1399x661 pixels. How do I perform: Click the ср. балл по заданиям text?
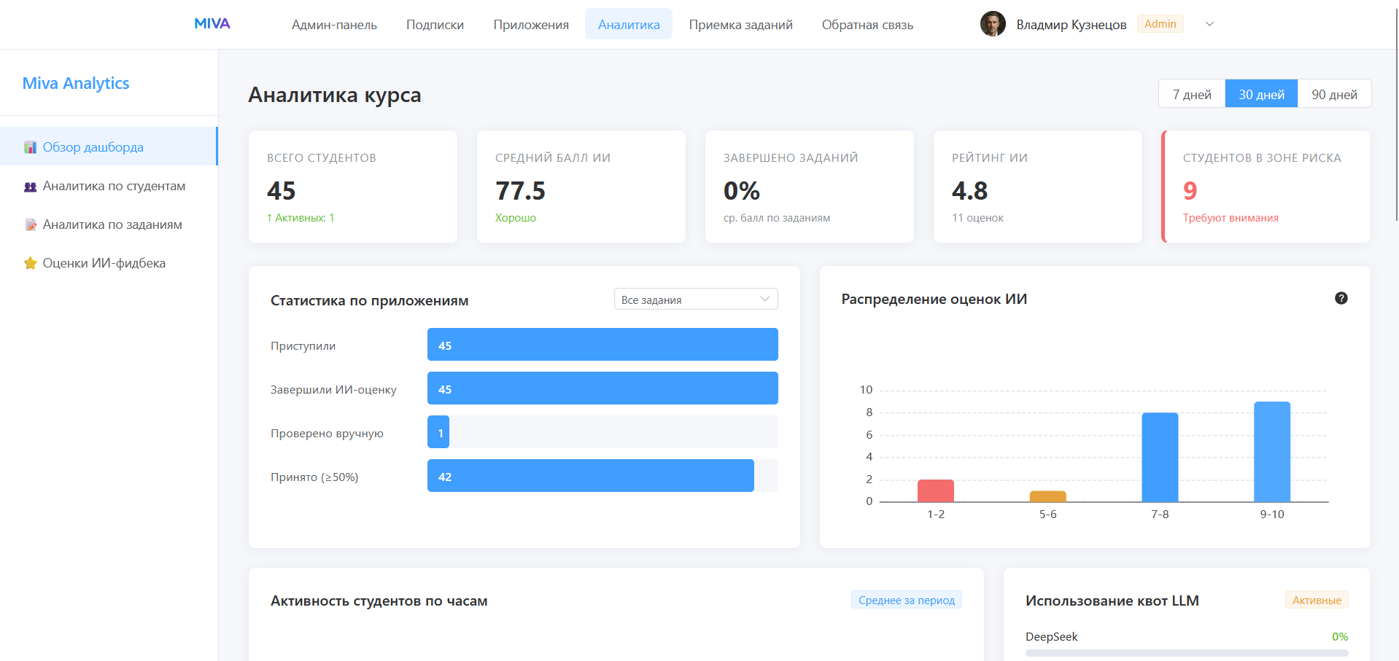click(x=777, y=218)
